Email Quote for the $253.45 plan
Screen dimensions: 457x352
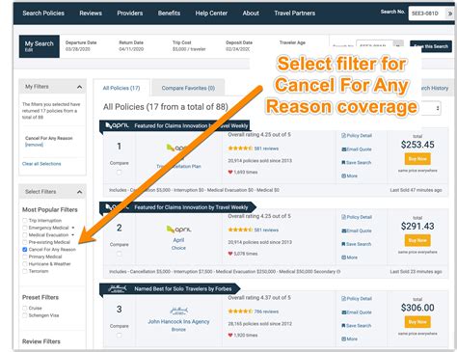pos(357,149)
